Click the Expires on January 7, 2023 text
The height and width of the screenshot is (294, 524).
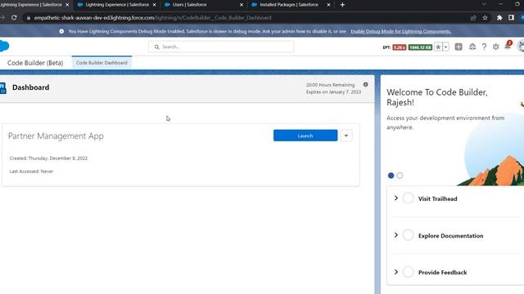tap(333, 92)
